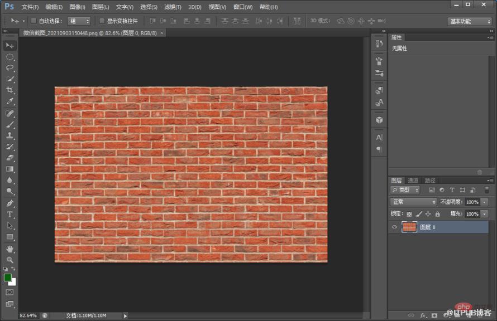497x321 pixels.
Task: Hide 图层 0 with the eye icon
Action: pos(395,227)
